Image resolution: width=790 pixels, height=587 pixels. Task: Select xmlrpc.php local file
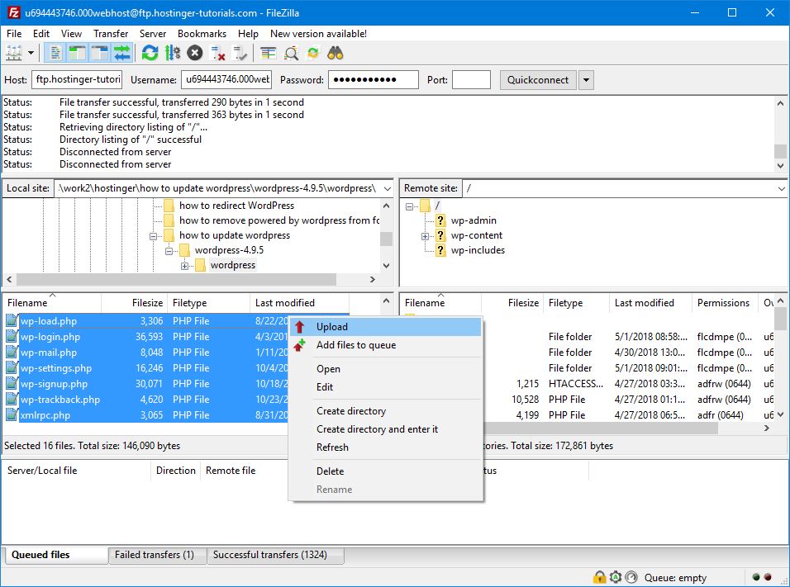tap(45, 415)
